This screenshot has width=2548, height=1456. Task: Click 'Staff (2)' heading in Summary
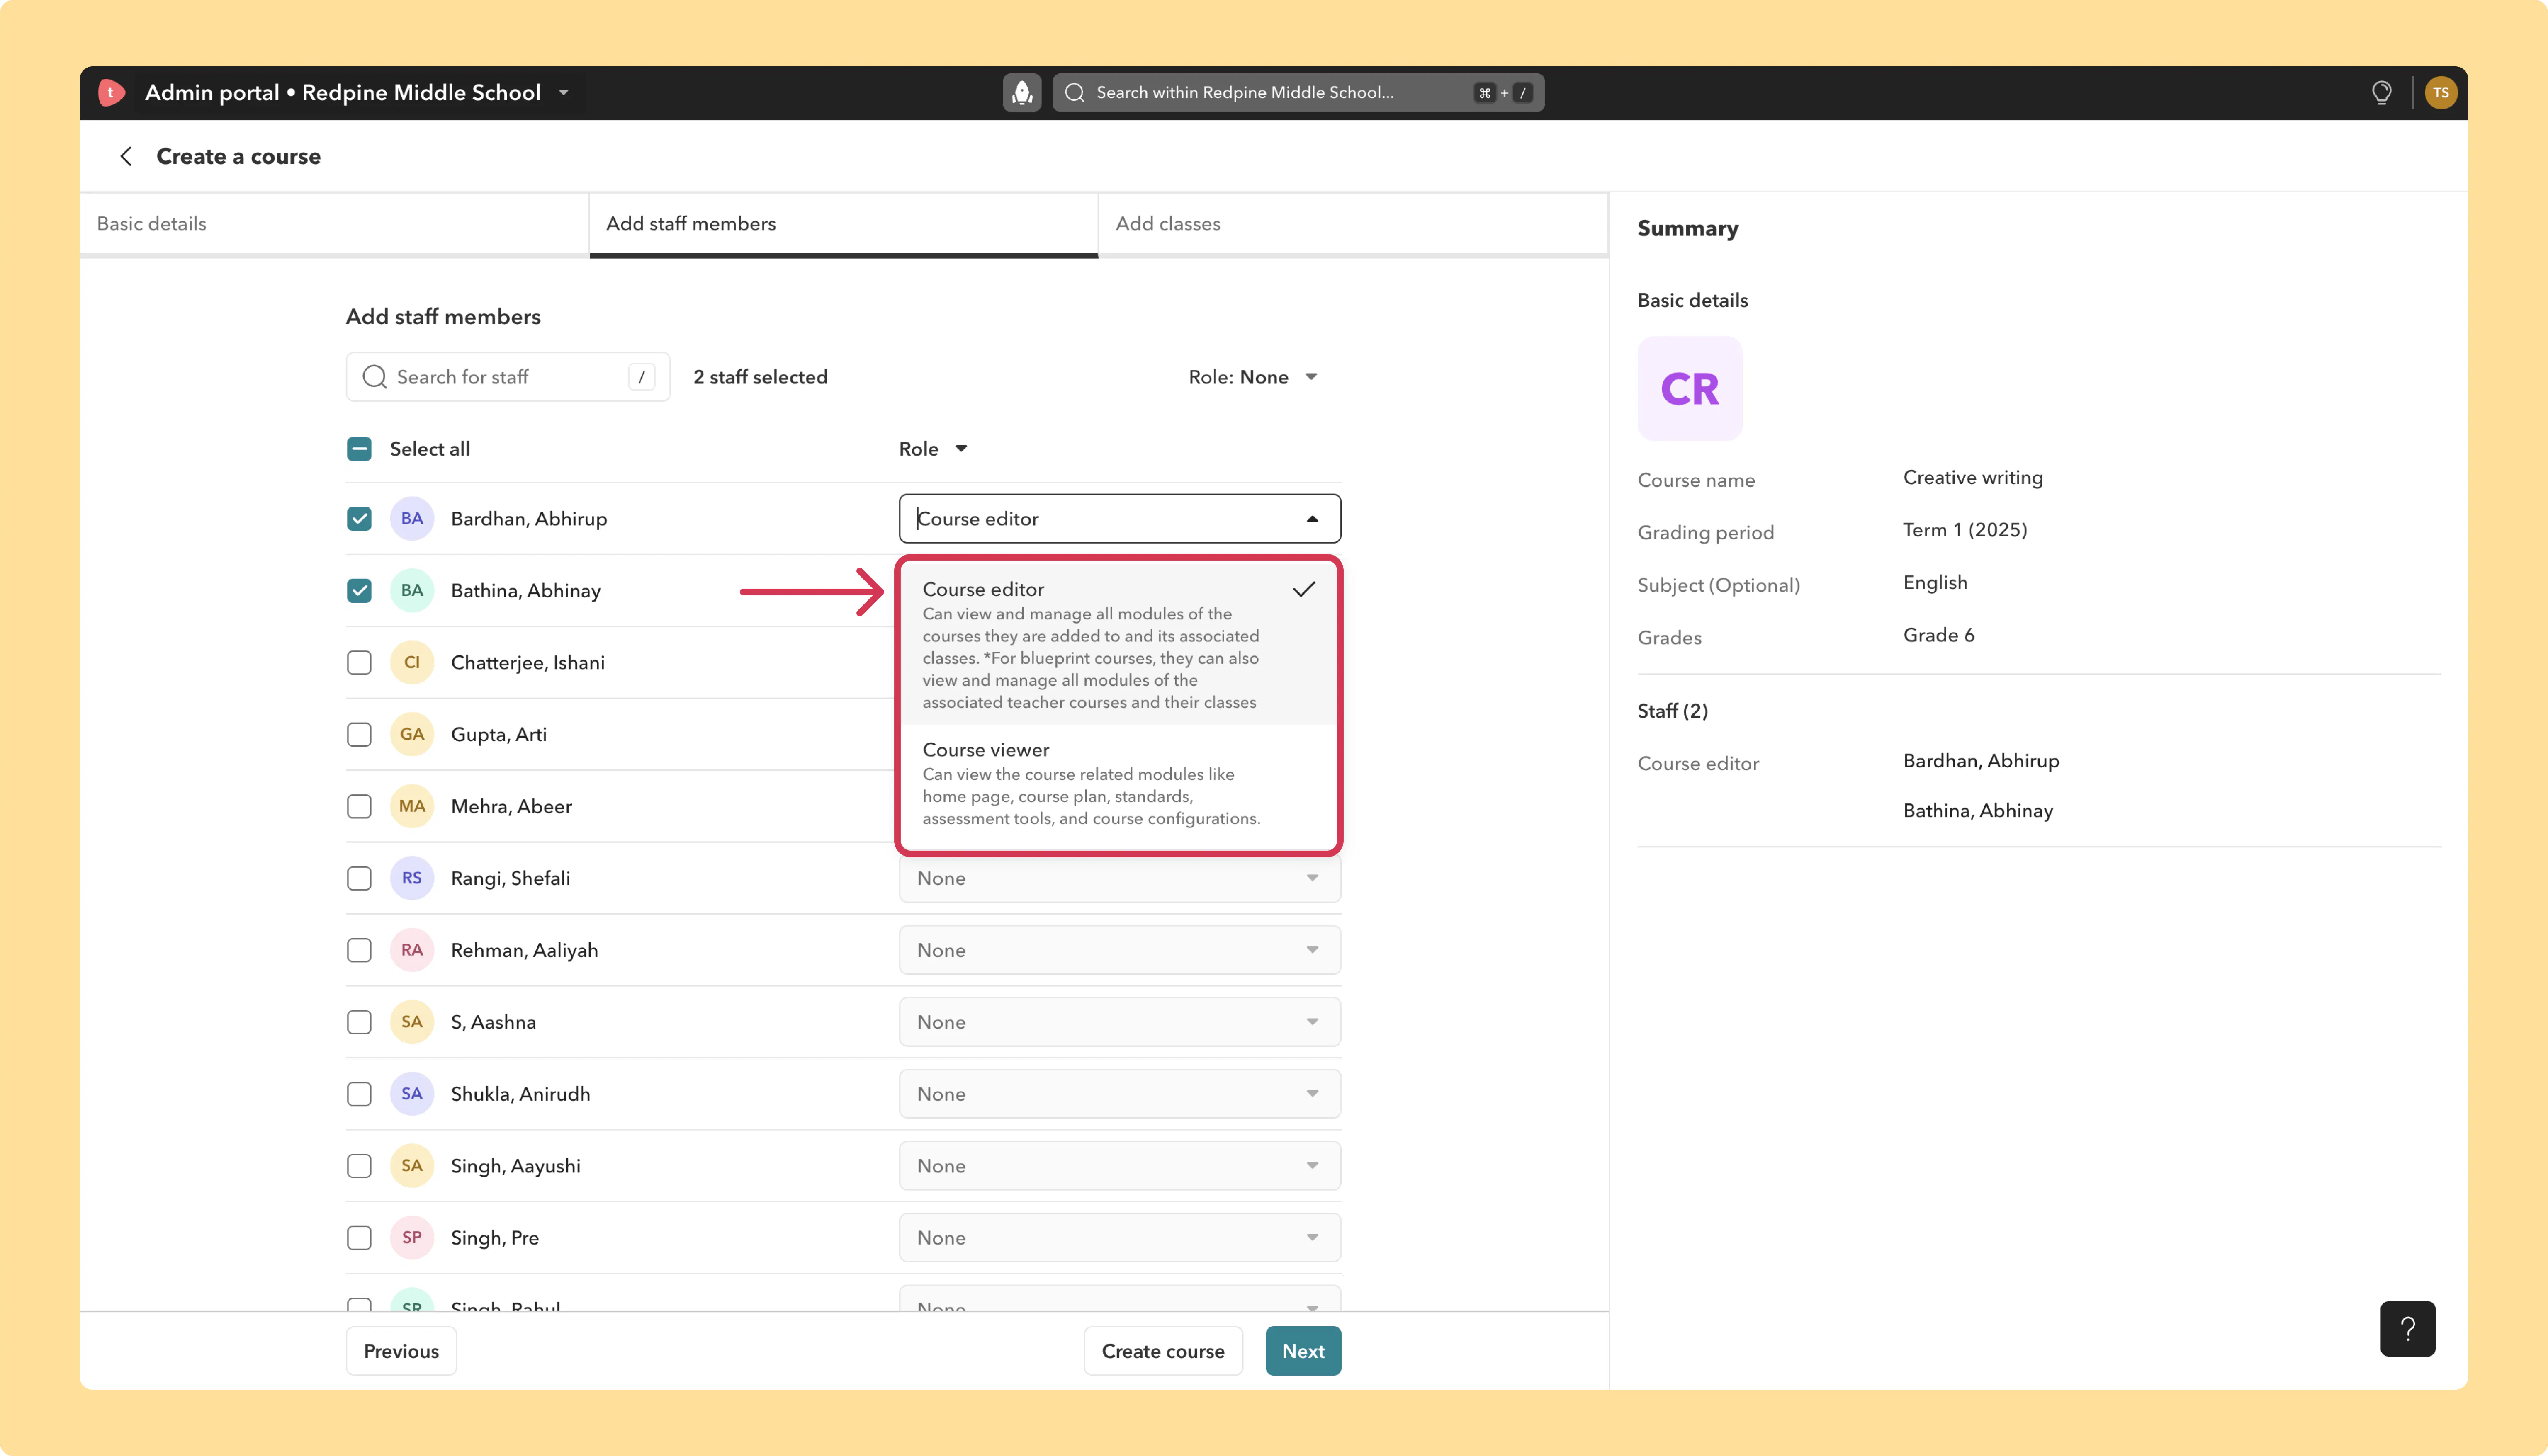[1673, 711]
